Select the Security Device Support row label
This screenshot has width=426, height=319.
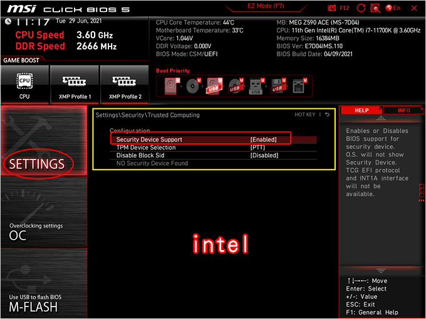tap(149, 139)
